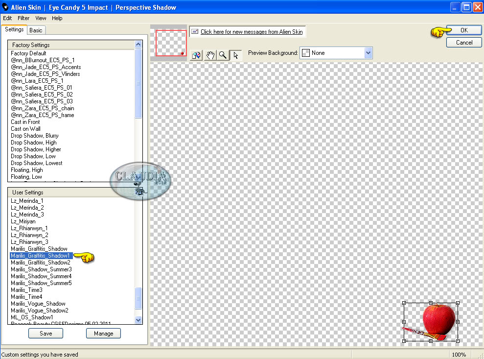Select @nn_Jade_EC5_PS_Accents preset
Screen dimensions: 484x359
(46, 67)
